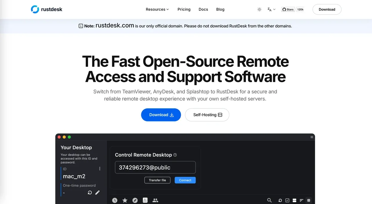Screen dimensions: 372x204
Task: Click the info icon beside Note
Action: point(81,26)
